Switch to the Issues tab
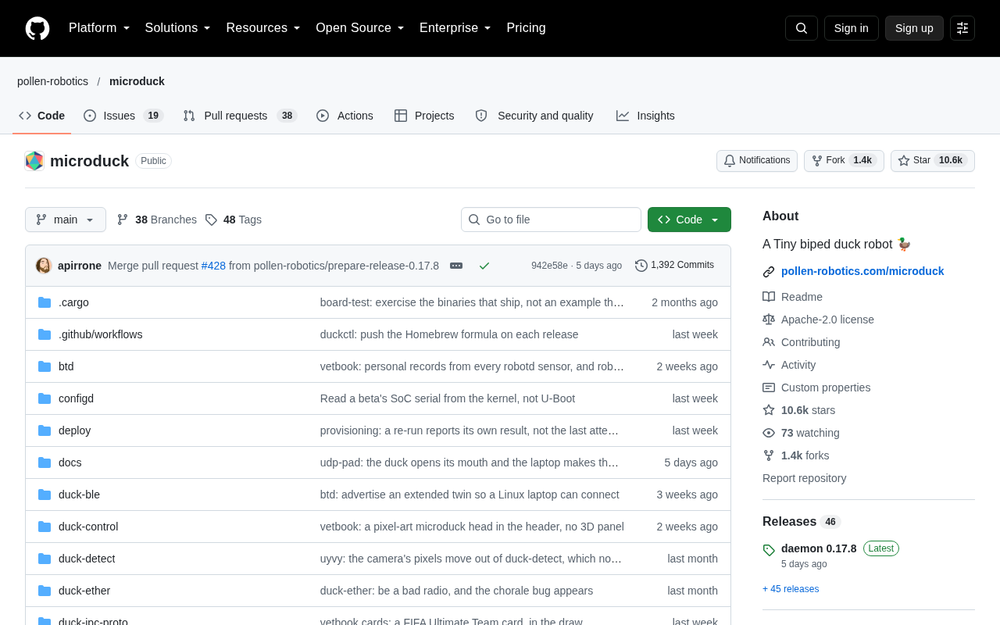This screenshot has height=625, width=1000. click(x=123, y=116)
